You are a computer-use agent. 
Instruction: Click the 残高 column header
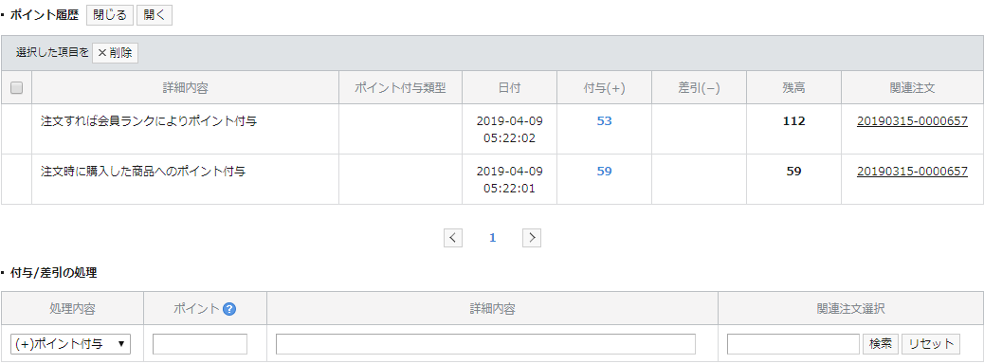tap(793, 88)
